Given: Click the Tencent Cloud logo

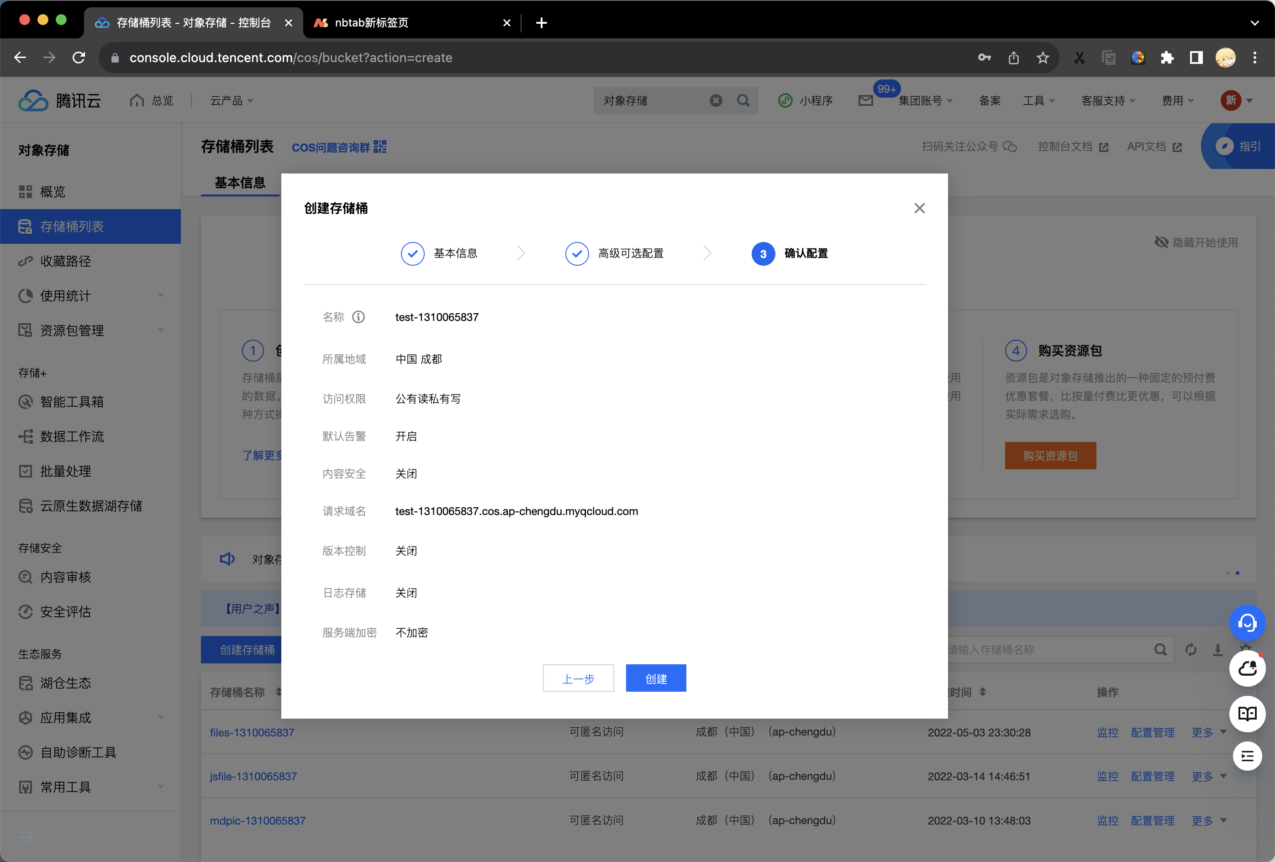Looking at the screenshot, I should [x=60, y=100].
